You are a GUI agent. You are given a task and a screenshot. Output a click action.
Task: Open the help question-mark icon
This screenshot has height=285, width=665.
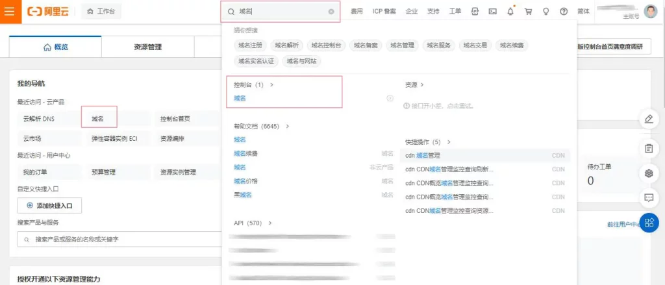(564, 12)
